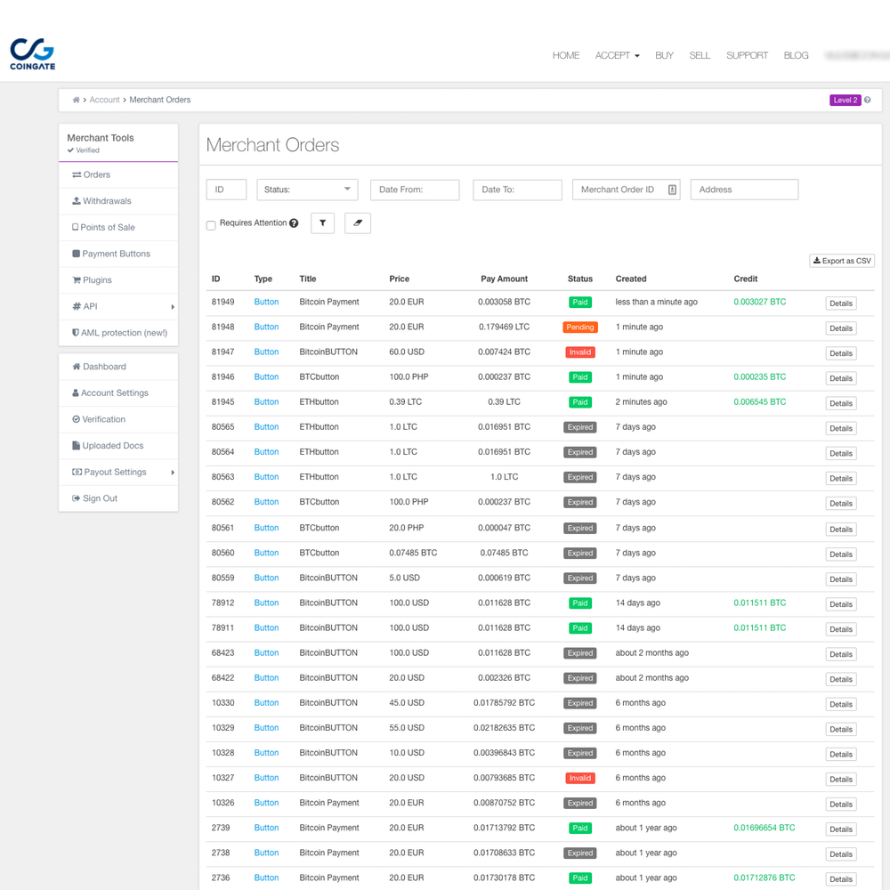
Task: Go to SUPPORT in top navigation
Action: pyautogui.click(x=747, y=55)
